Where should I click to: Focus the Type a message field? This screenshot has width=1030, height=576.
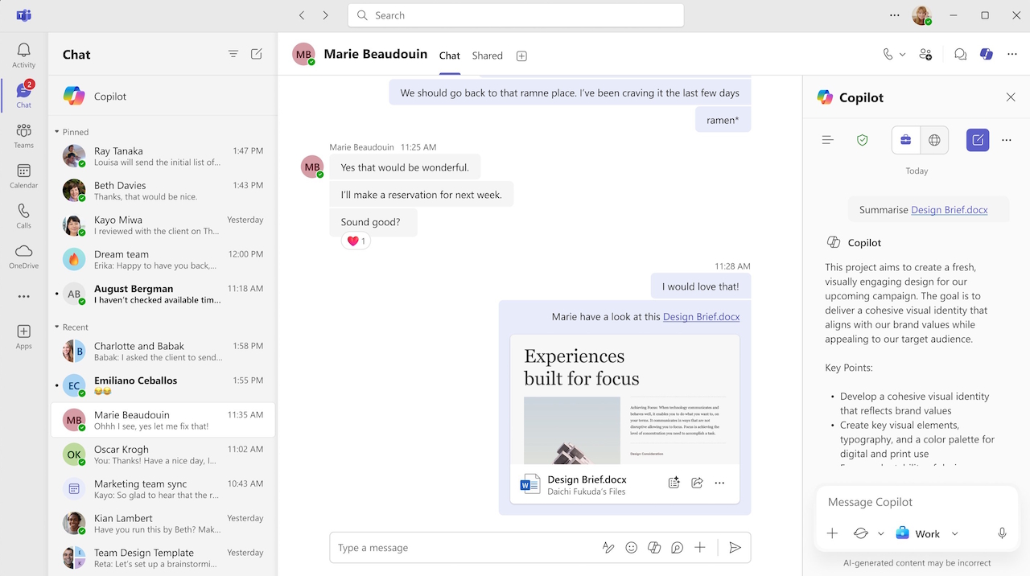pyautogui.click(x=463, y=548)
